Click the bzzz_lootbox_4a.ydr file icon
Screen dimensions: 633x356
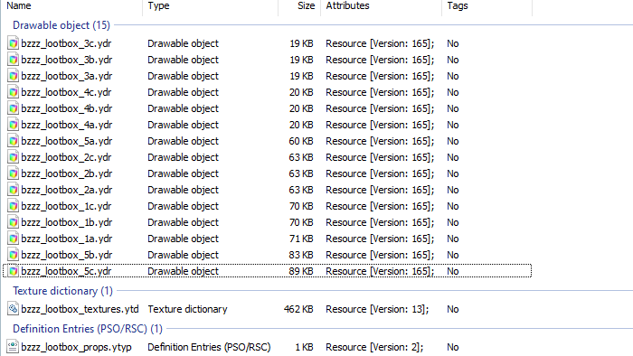tap(13, 125)
